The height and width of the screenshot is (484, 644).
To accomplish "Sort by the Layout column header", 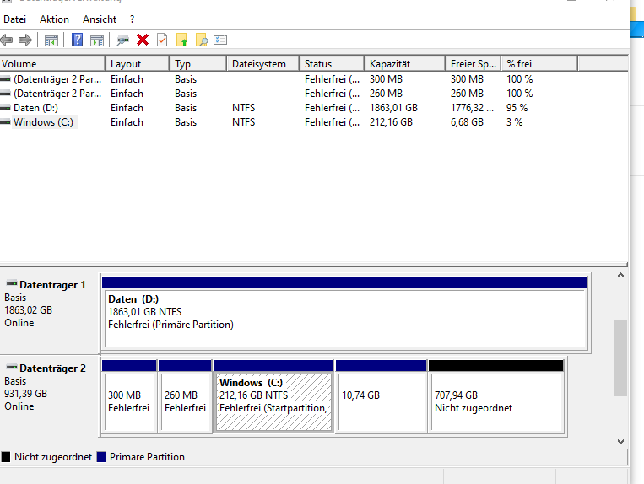I will coord(138,64).
